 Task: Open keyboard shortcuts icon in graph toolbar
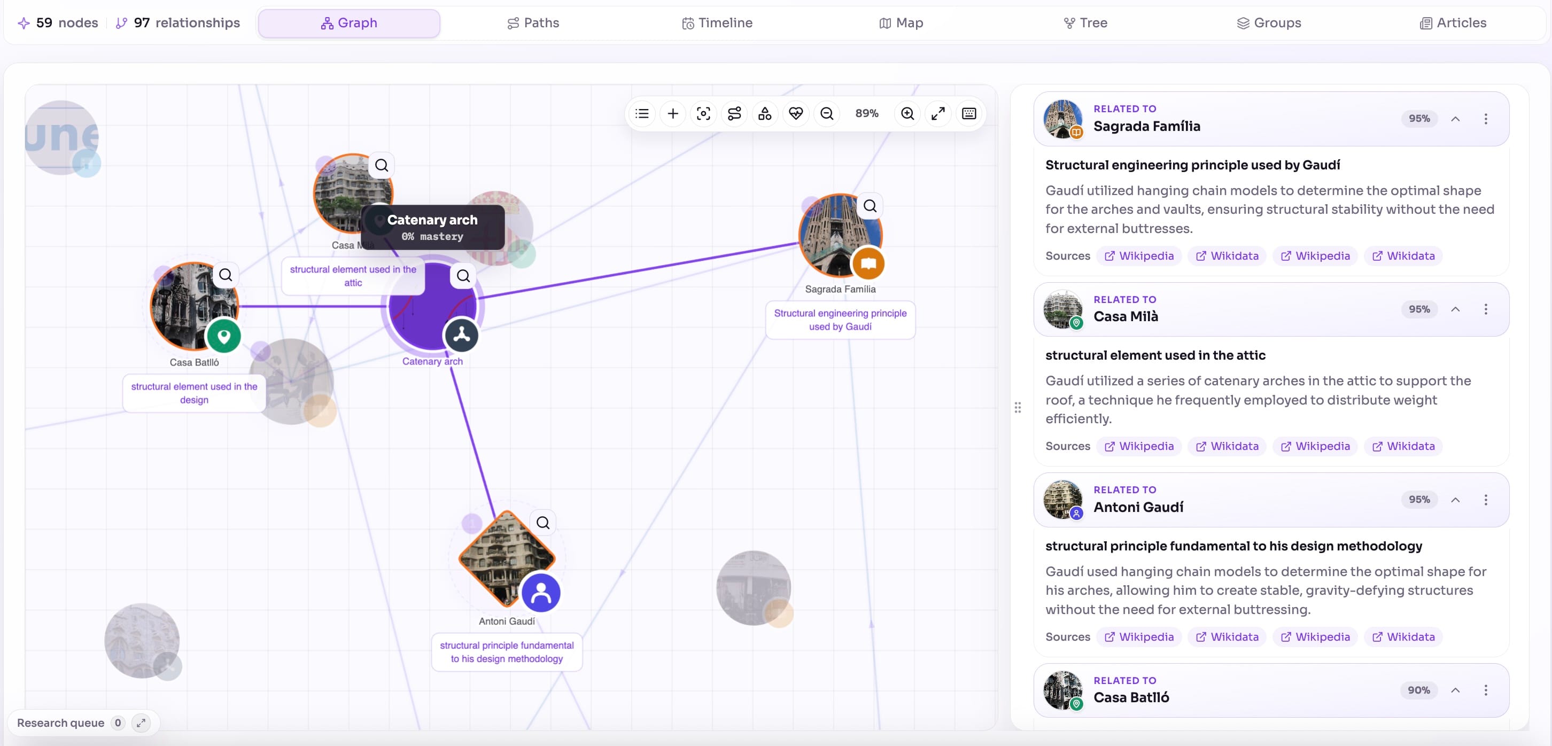(x=969, y=113)
